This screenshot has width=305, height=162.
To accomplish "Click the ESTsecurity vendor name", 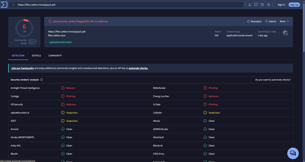I will point(17,104).
